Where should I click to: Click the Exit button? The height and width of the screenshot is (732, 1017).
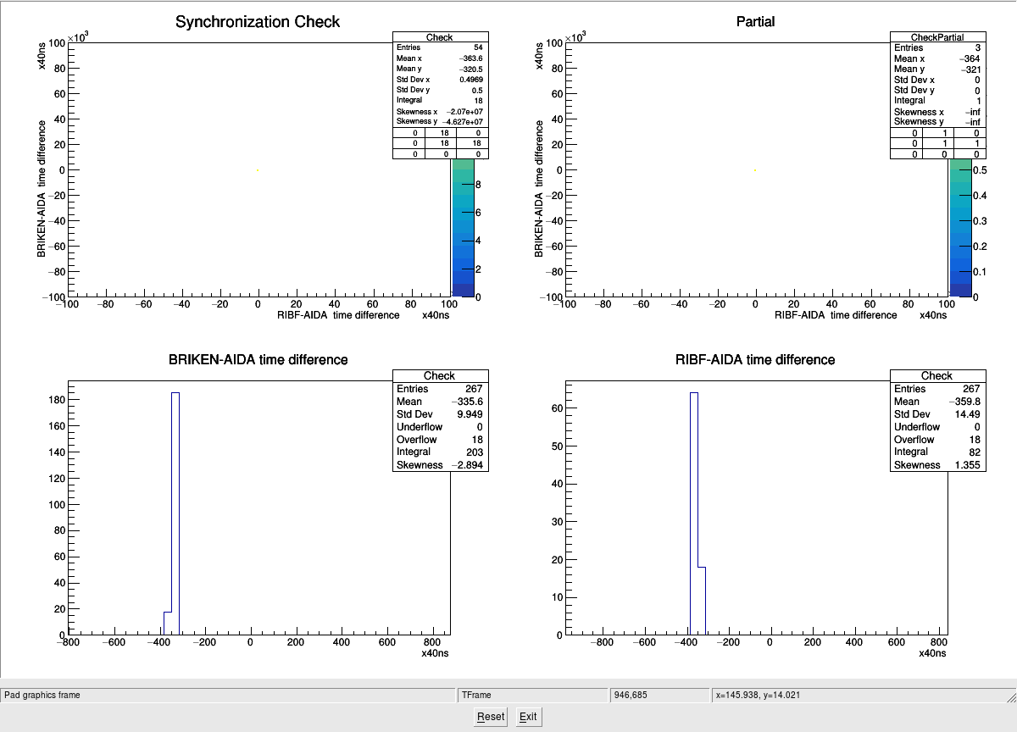coord(528,717)
